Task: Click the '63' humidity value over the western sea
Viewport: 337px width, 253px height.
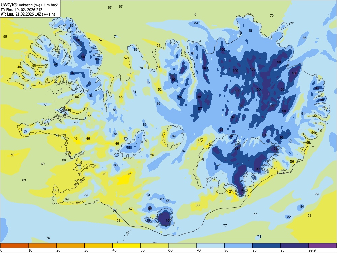Action: coord(24,180)
